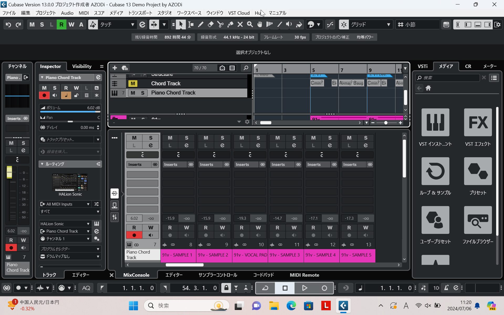Go to Media rack home icon

[428, 88]
